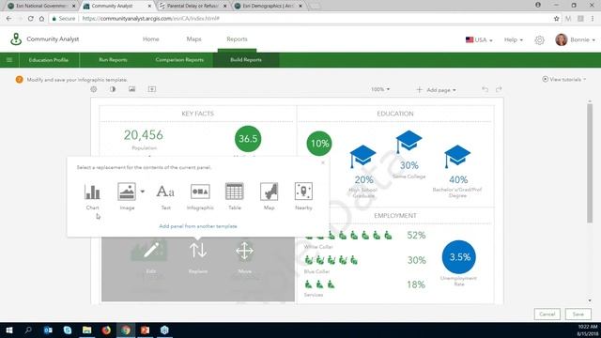Open the Add page dropdown
Screen dimensions: 601x338
(436, 90)
